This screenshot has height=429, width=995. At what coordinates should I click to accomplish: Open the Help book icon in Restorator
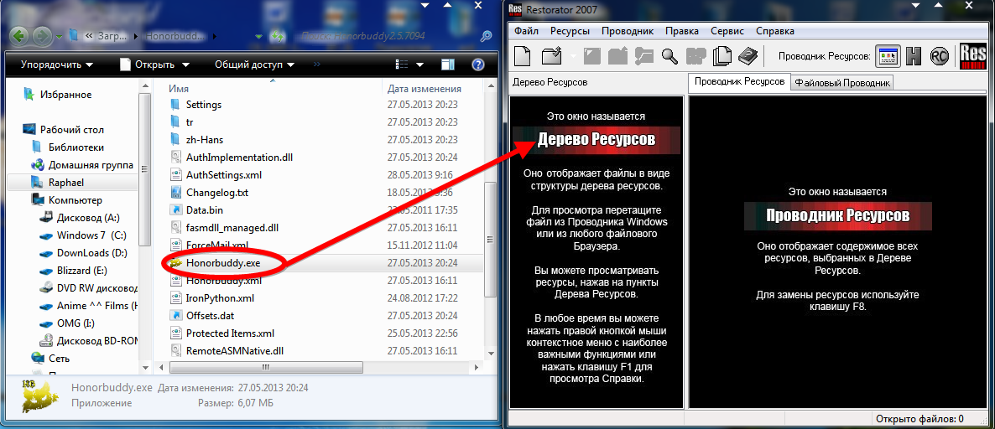748,56
